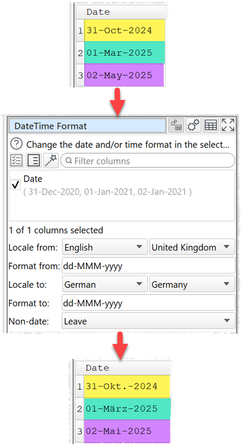Select the yellow 31-Oct-2024 input cell
This screenshot has height=446, width=241.
click(124, 30)
